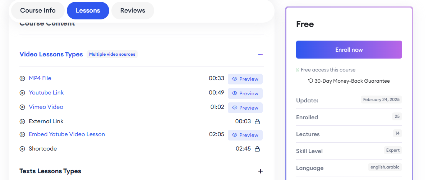Image resolution: width=433 pixels, height=180 pixels.
Task: Click play icon beside External Link lesson
Action: 22,121
